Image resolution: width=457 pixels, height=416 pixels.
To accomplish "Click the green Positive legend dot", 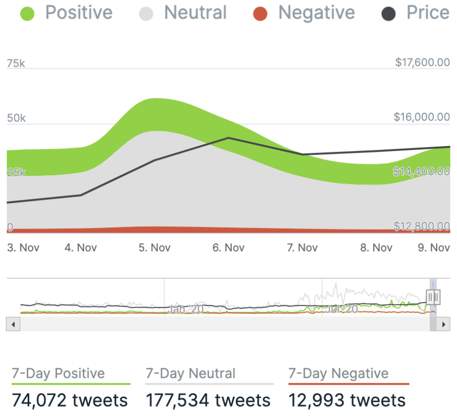I will 27,13.
